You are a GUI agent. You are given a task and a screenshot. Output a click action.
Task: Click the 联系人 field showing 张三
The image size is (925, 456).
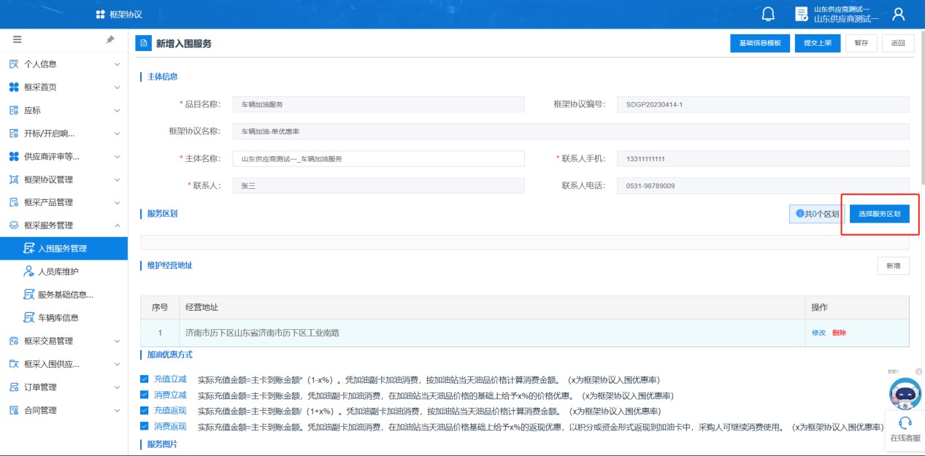pos(378,185)
